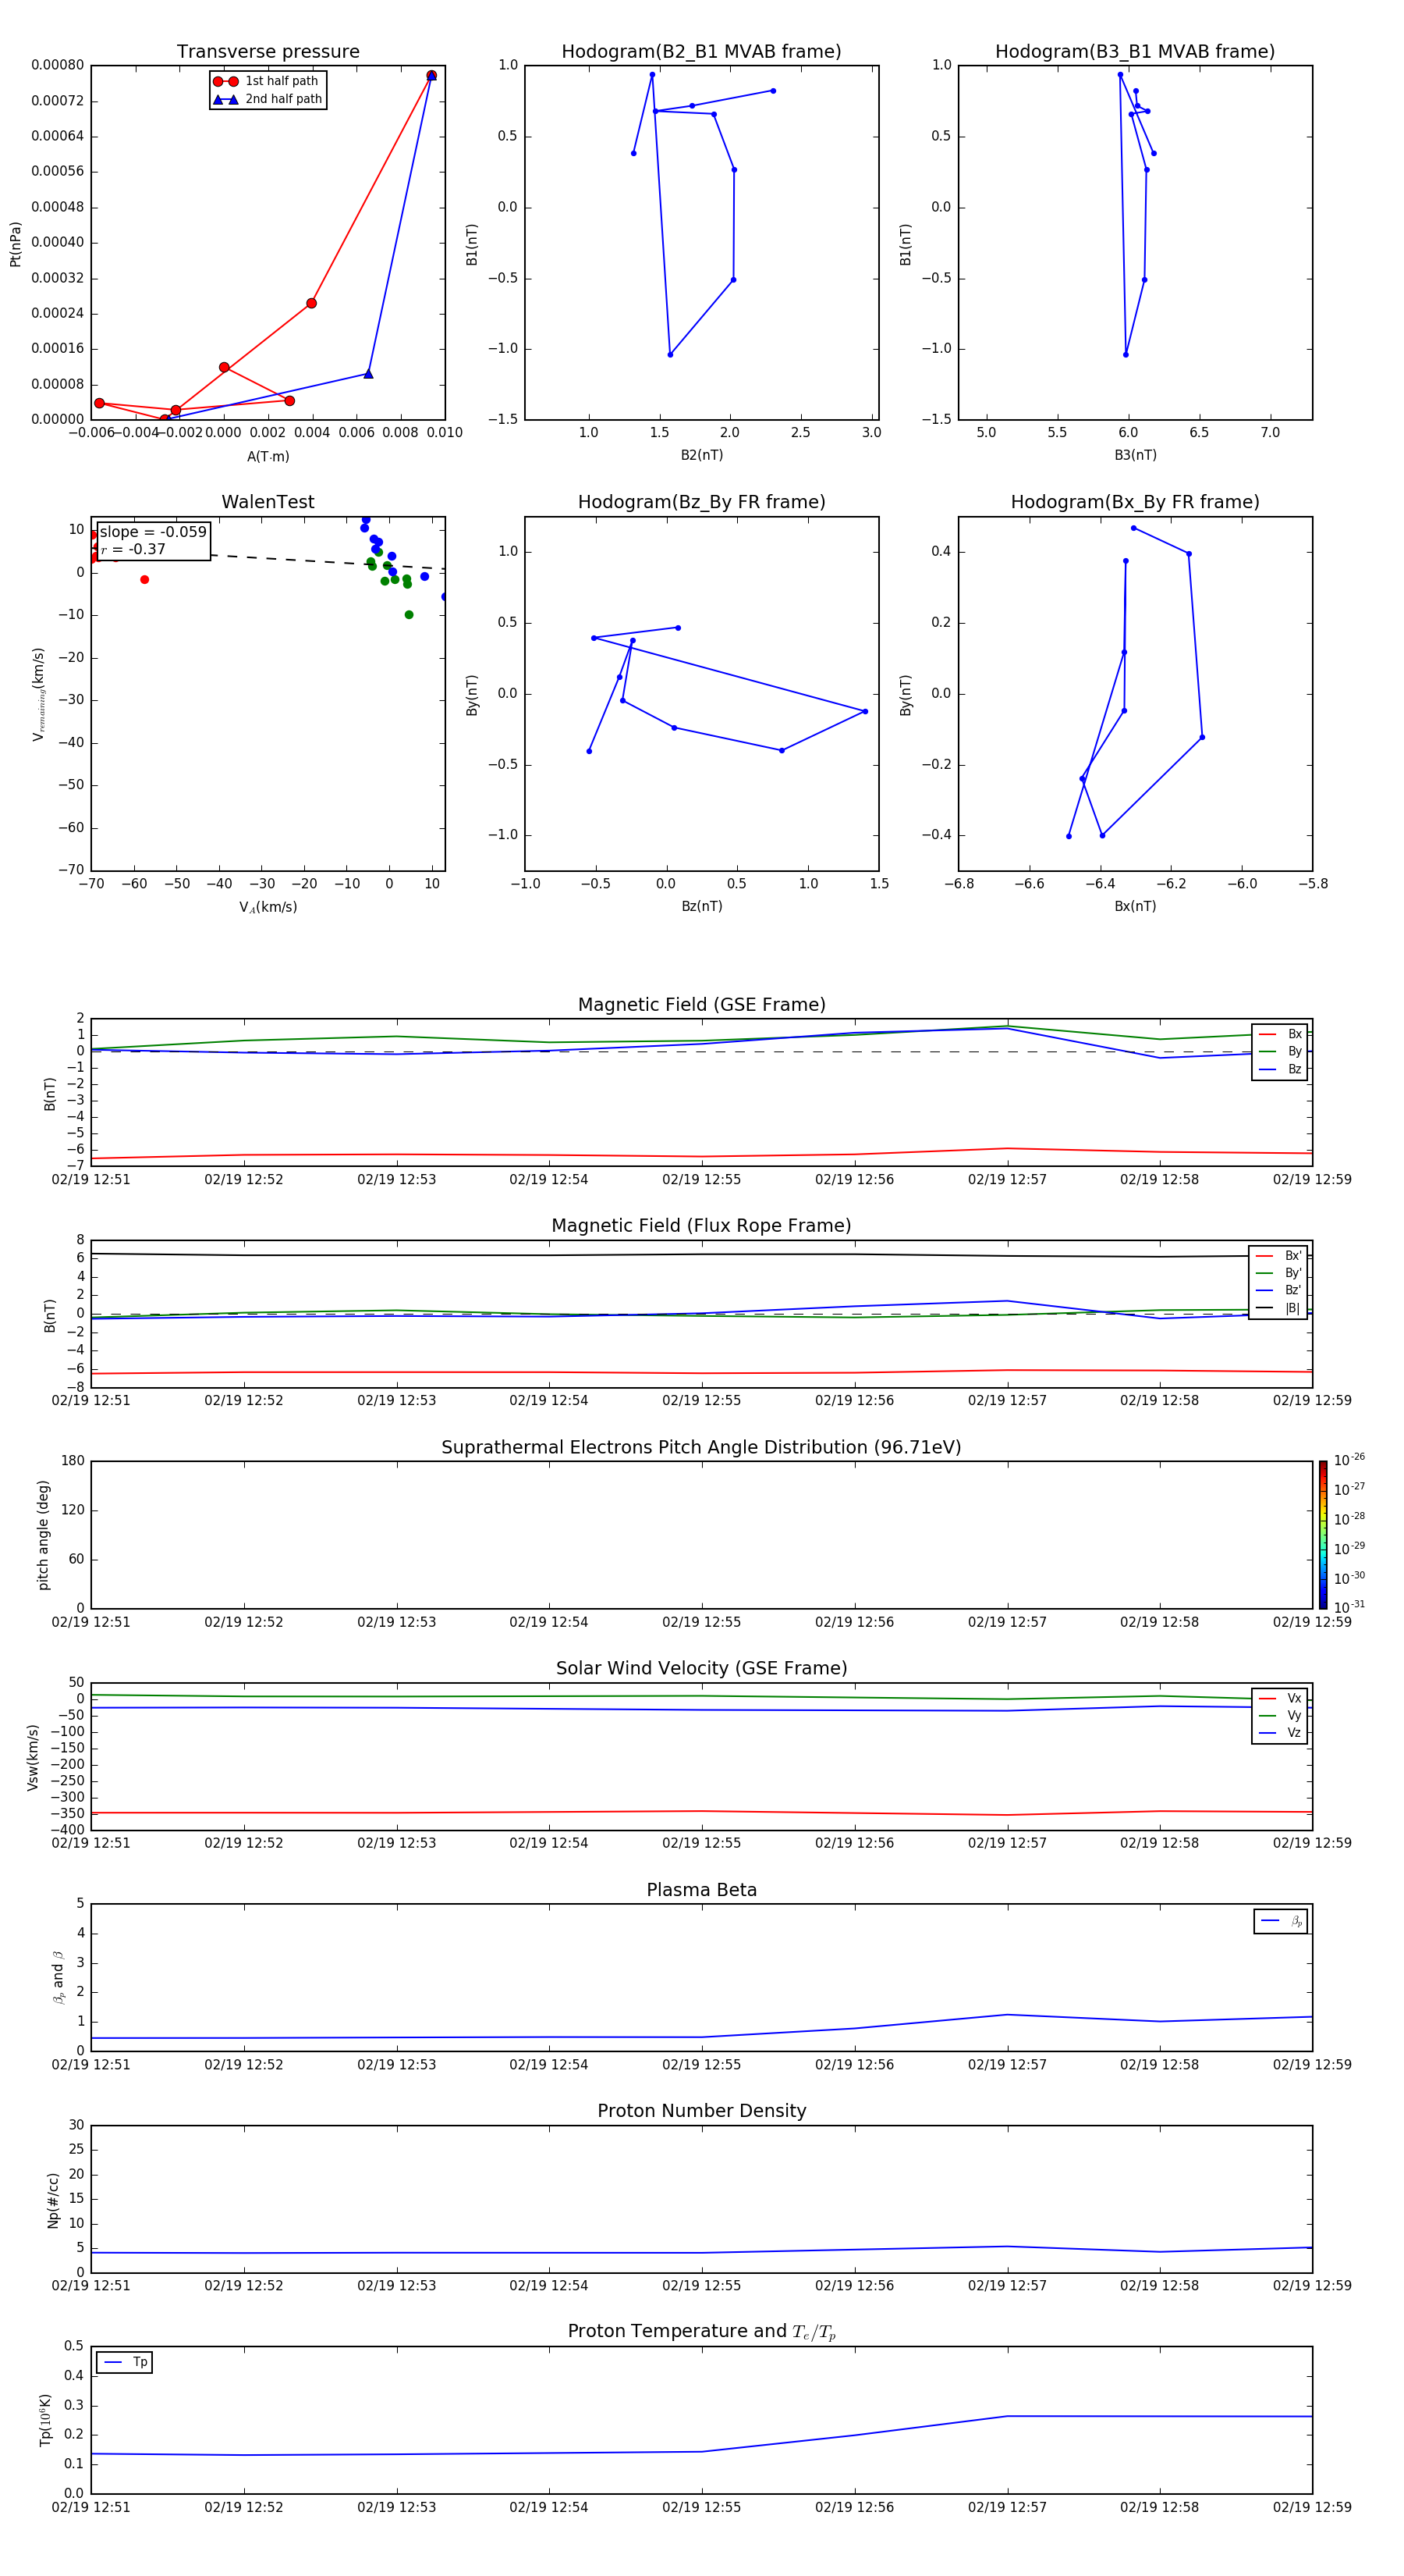Click the '2nd half path' legend entry
This screenshot has height=2576, width=1404.
[x=267, y=99]
